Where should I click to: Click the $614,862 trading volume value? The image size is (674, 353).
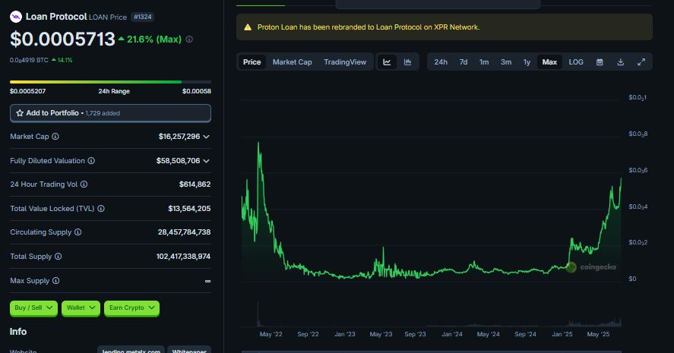195,184
